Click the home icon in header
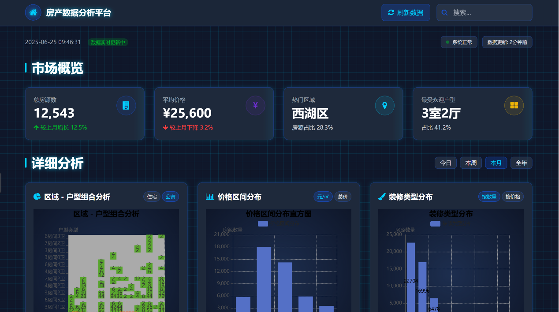Image resolution: width=559 pixels, height=312 pixels. click(x=33, y=13)
